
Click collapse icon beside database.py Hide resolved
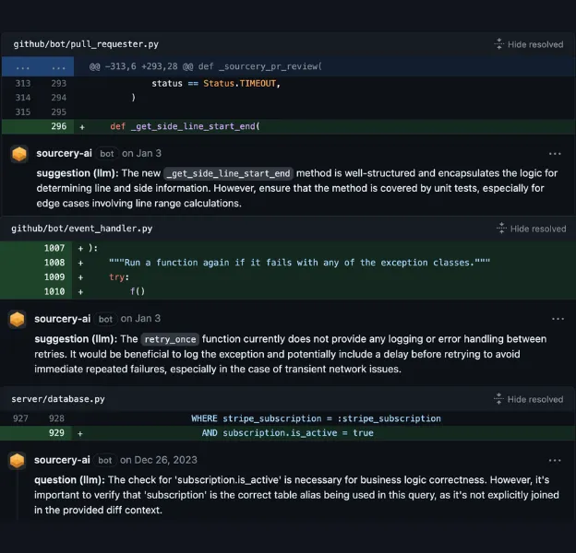[498, 398]
